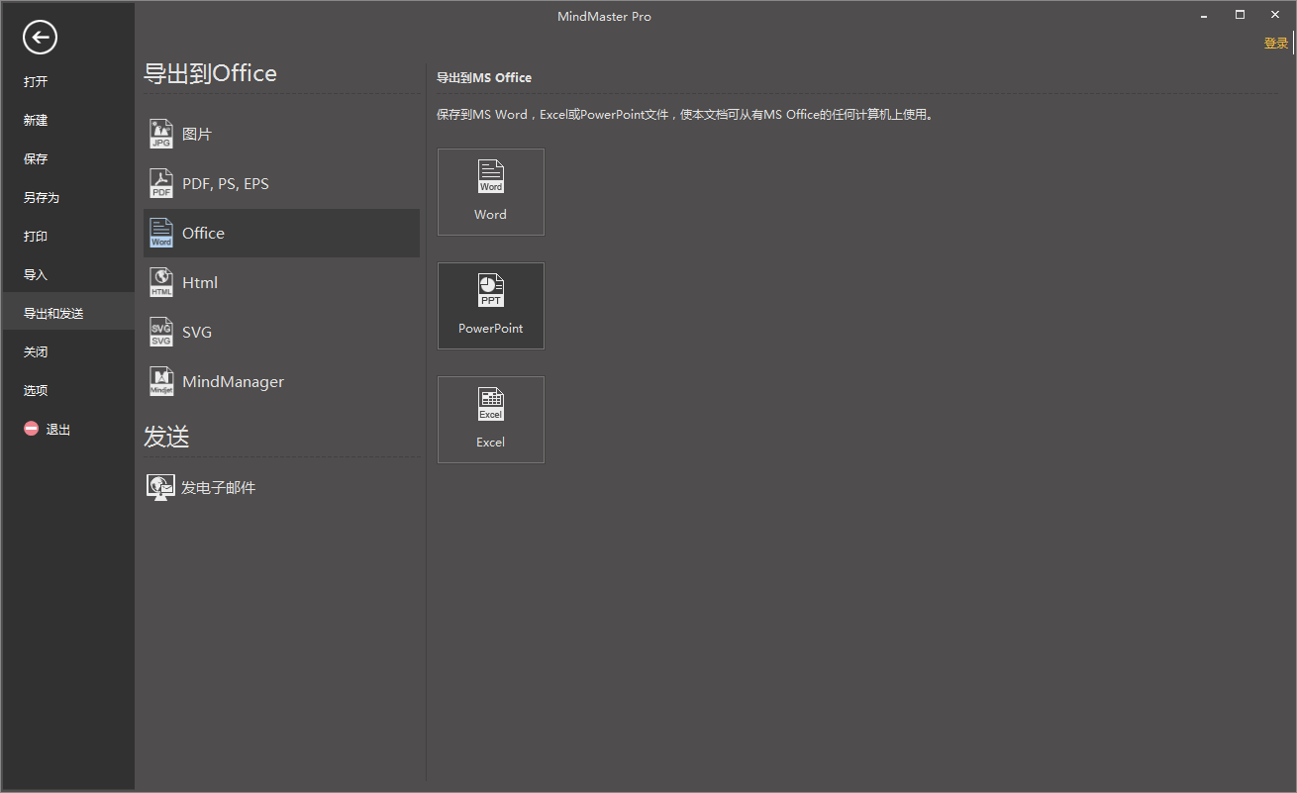Select 导出和发送 in the sidebar

tap(67, 313)
